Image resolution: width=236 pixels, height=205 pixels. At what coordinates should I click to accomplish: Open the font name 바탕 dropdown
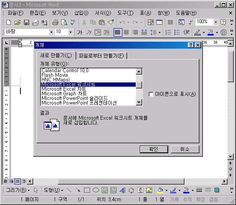point(51,32)
